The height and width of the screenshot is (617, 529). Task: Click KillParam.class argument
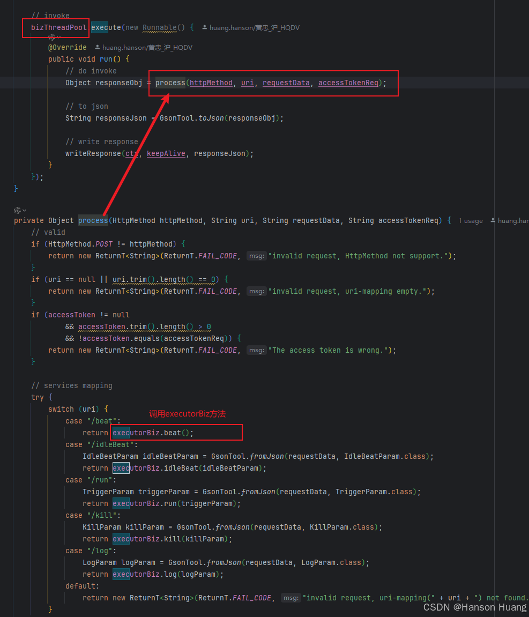342,527
